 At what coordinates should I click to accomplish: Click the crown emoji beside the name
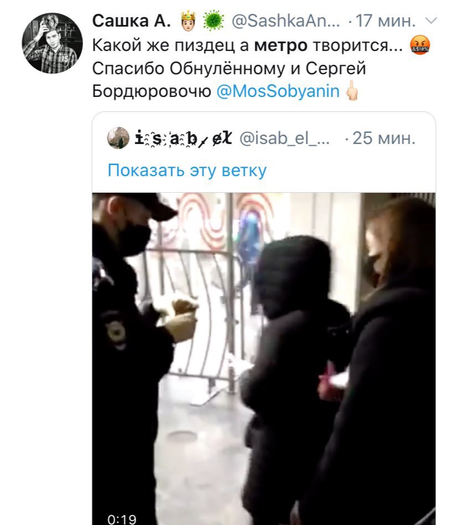[188, 20]
